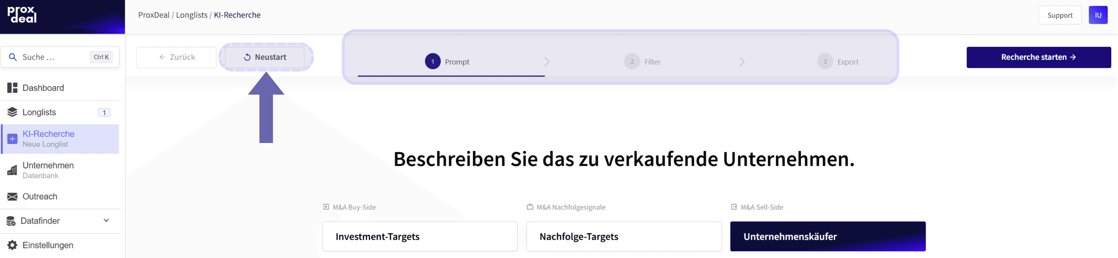This screenshot has height=258, width=1118.
Task: Click the Longlists count badge
Action: (104, 112)
